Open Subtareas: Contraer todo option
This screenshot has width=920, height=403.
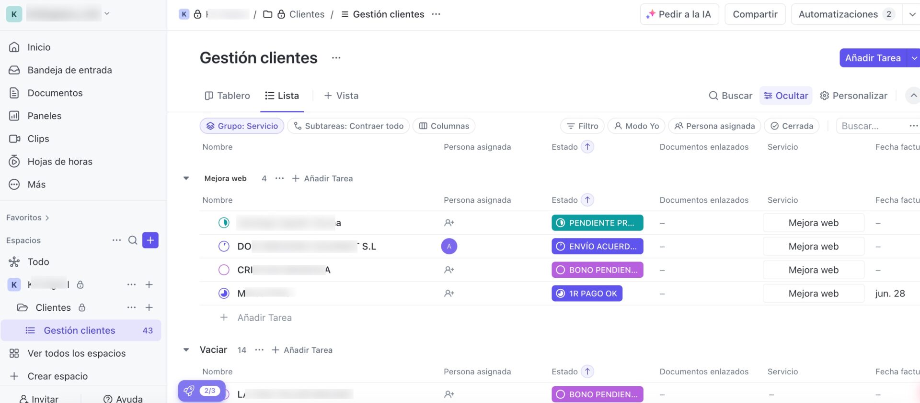pyautogui.click(x=348, y=126)
